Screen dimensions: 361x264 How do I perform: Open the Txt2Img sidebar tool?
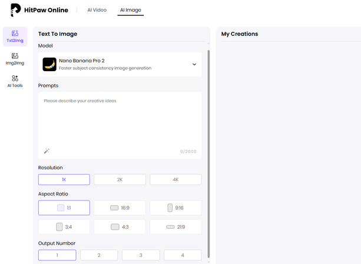tap(15, 36)
